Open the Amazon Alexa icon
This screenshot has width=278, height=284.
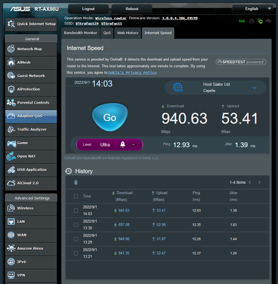tap(11, 248)
